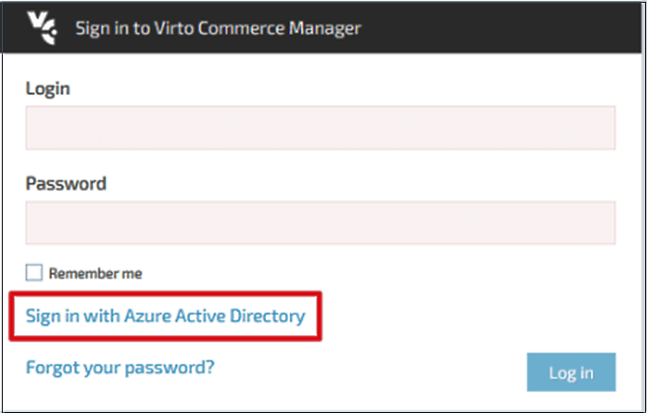Click the Login field label
Image resolution: width=647 pixels, height=413 pixels.
pos(48,89)
